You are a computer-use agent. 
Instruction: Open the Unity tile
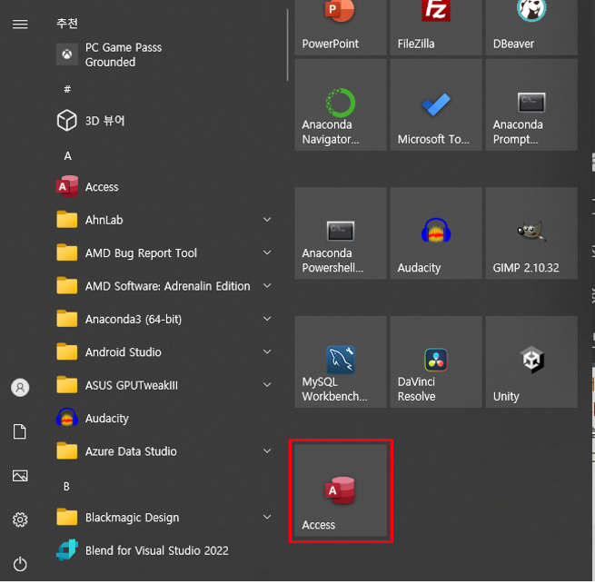pos(531,362)
